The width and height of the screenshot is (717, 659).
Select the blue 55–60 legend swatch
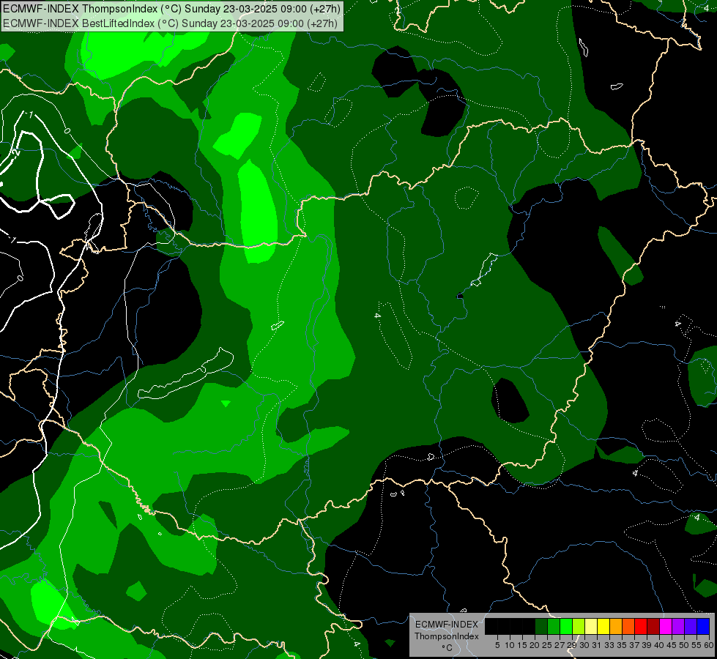click(x=703, y=626)
